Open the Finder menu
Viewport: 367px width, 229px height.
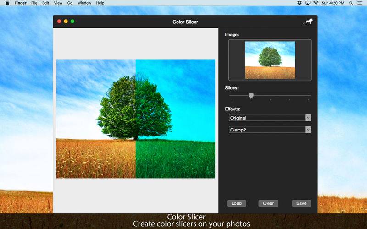20,3
